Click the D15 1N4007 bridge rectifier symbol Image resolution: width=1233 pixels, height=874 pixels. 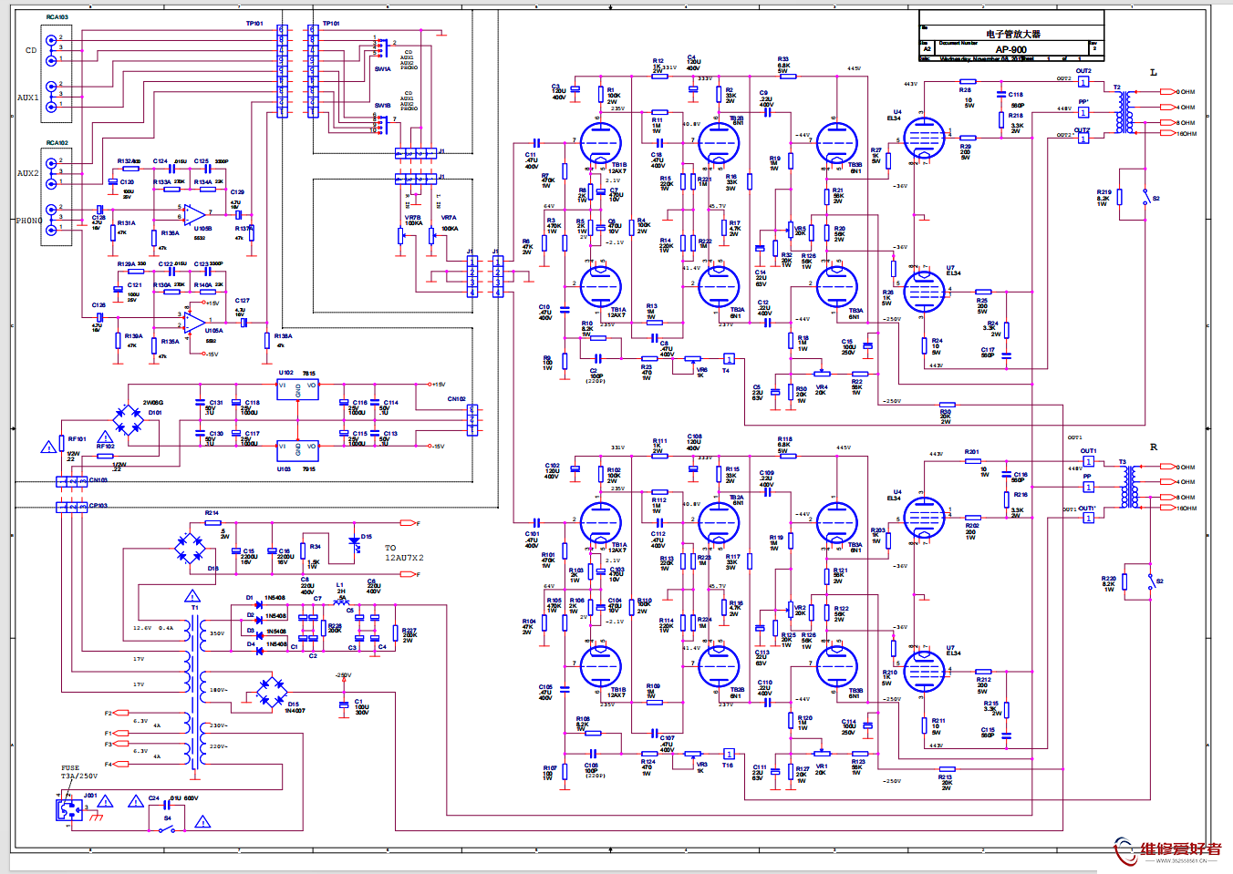coord(271,694)
